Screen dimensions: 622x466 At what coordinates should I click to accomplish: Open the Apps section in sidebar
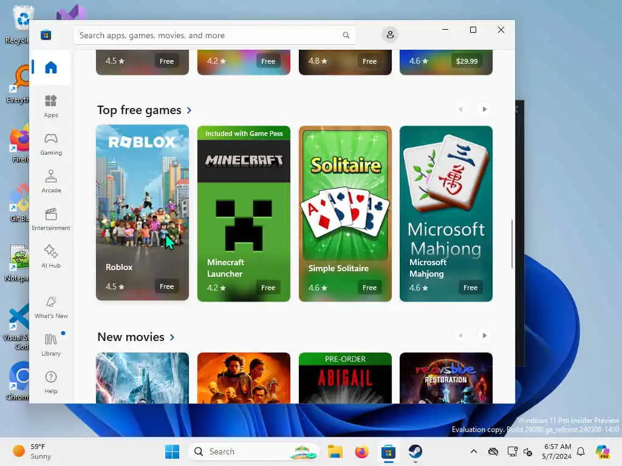pyautogui.click(x=51, y=106)
